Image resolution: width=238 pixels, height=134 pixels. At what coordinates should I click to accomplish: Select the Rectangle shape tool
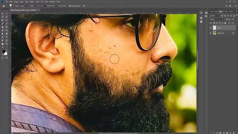[x=7, y=41]
